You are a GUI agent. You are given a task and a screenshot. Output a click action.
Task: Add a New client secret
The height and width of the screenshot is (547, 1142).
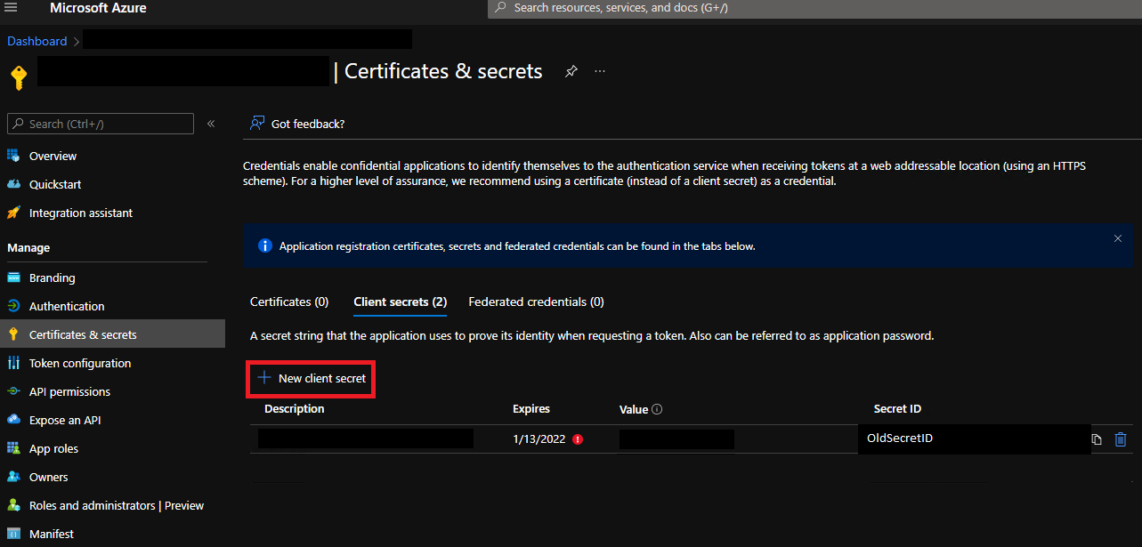312,378
